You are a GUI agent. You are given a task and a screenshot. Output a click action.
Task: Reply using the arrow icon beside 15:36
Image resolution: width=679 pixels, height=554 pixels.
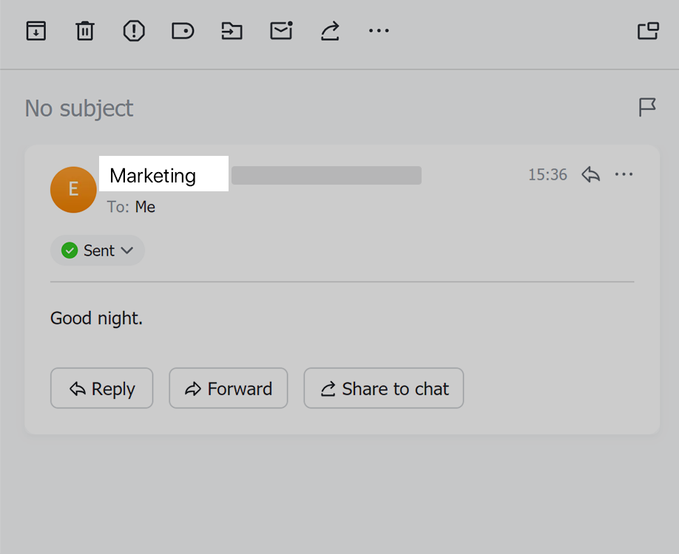(x=590, y=174)
